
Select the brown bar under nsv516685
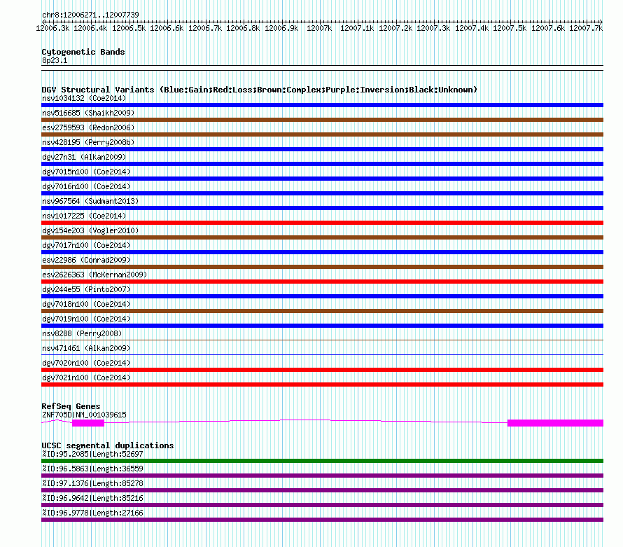coord(322,120)
